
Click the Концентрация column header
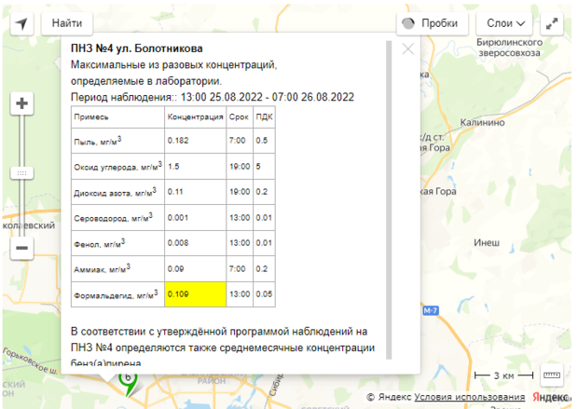(x=195, y=117)
